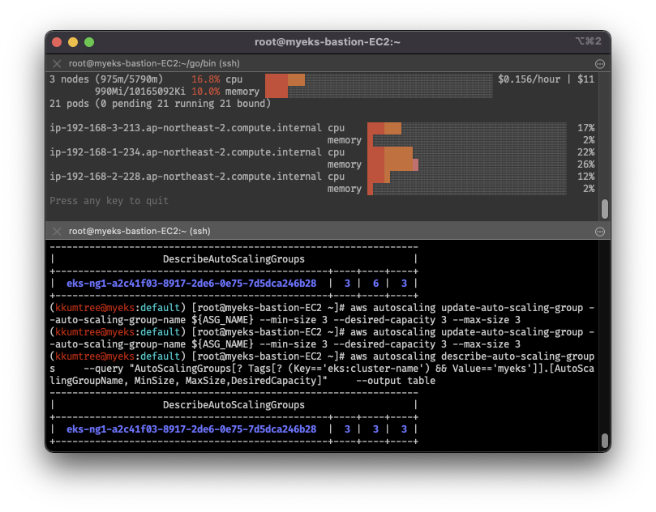The image size is (656, 512).
Task: Click first 'aws autoscaling update-auto-scaling-group' command
Action: [466, 308]
